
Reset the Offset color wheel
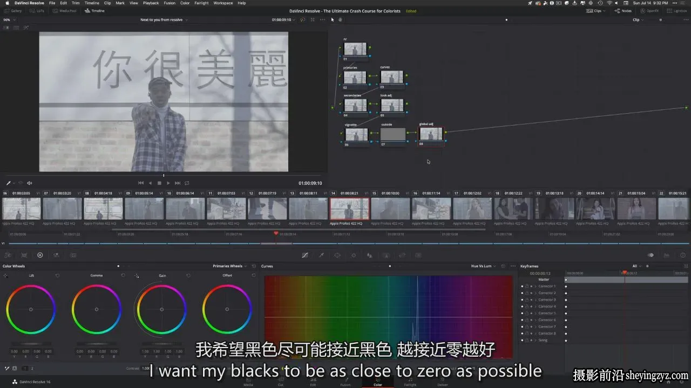click(x=253, y=275)
